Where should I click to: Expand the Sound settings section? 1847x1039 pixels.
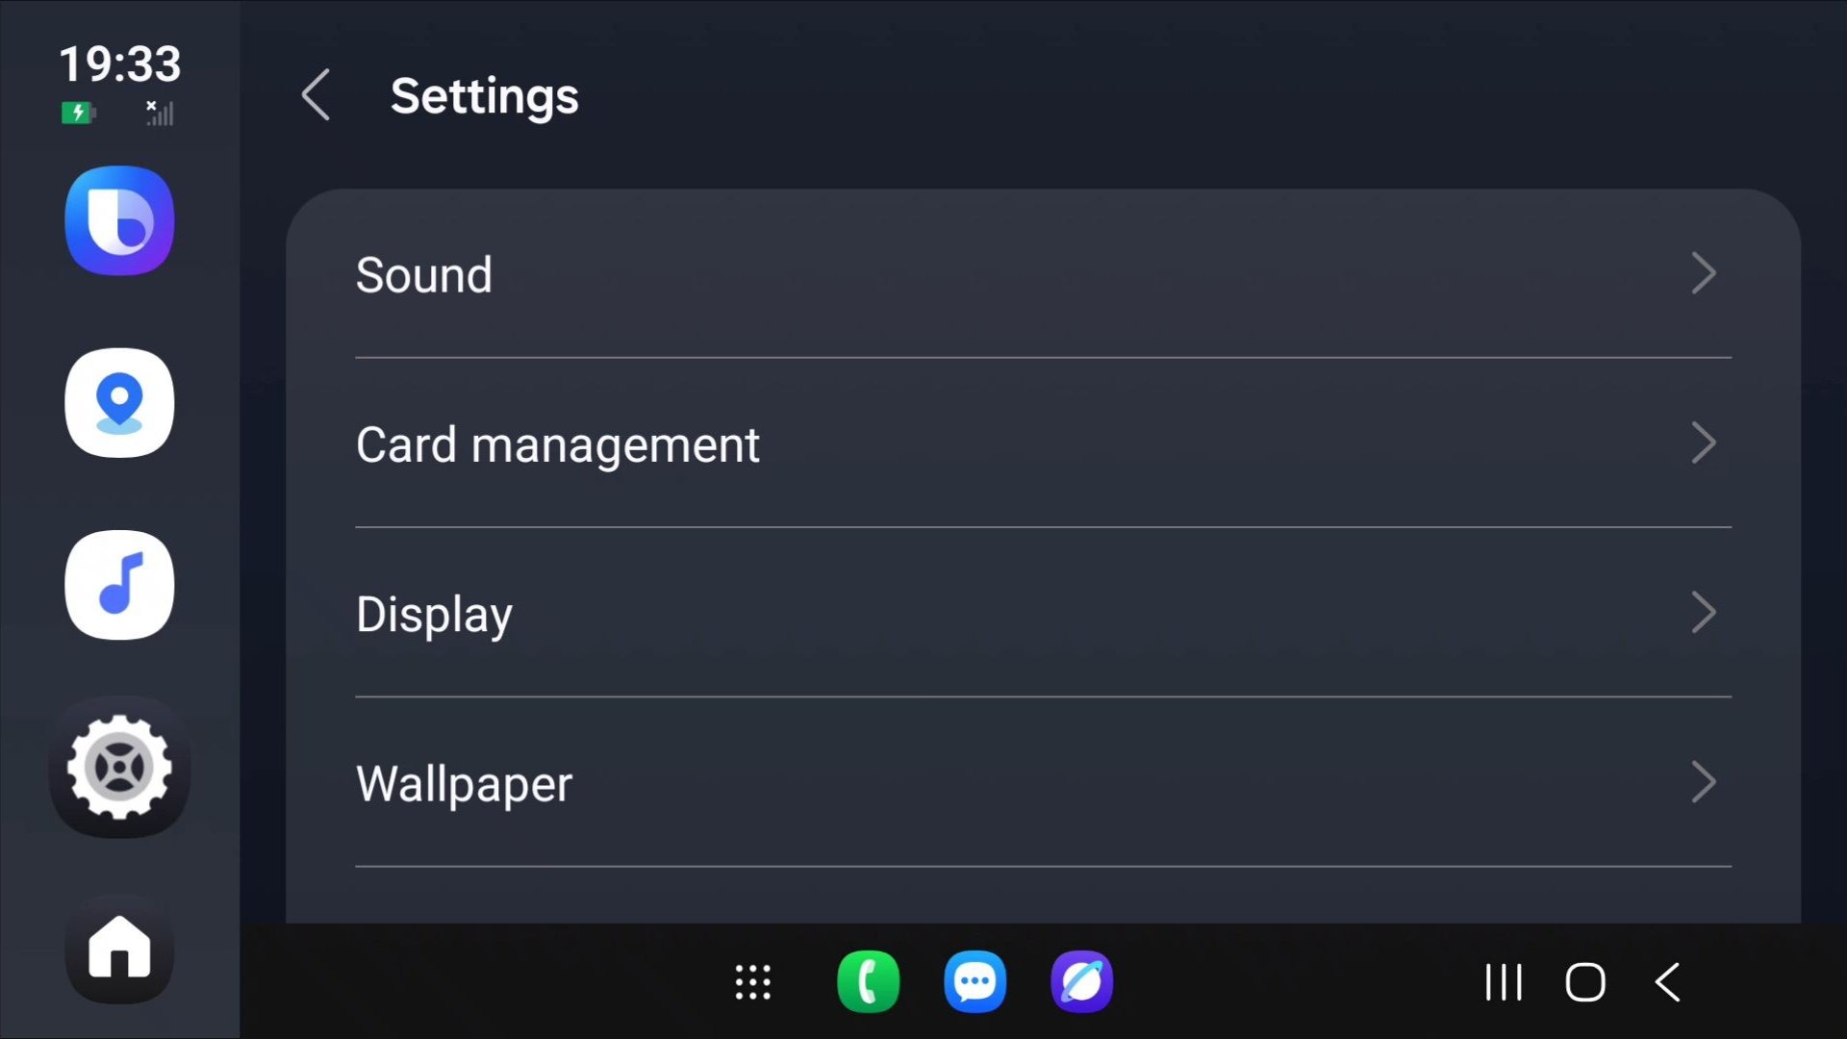click(1704, 273)
